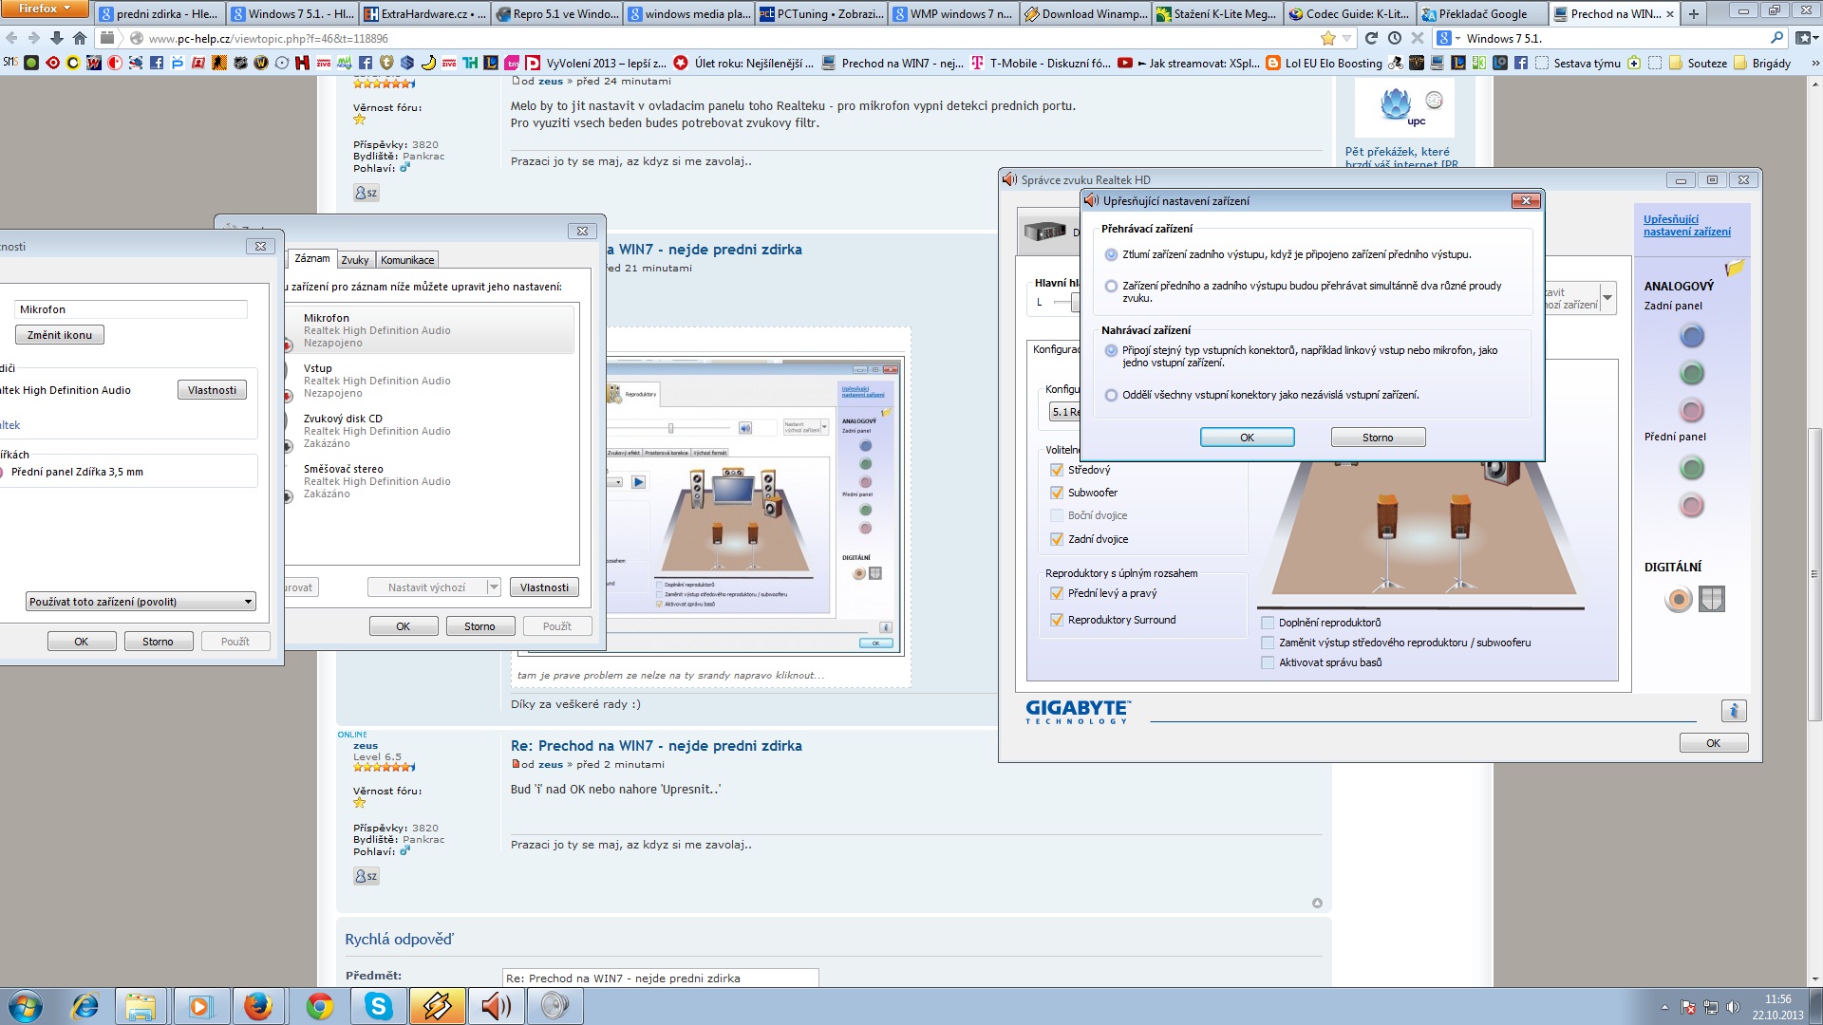Open Skype from the taskbar
This screenshot has width=1823, height=1025.
coord(378,1006)
